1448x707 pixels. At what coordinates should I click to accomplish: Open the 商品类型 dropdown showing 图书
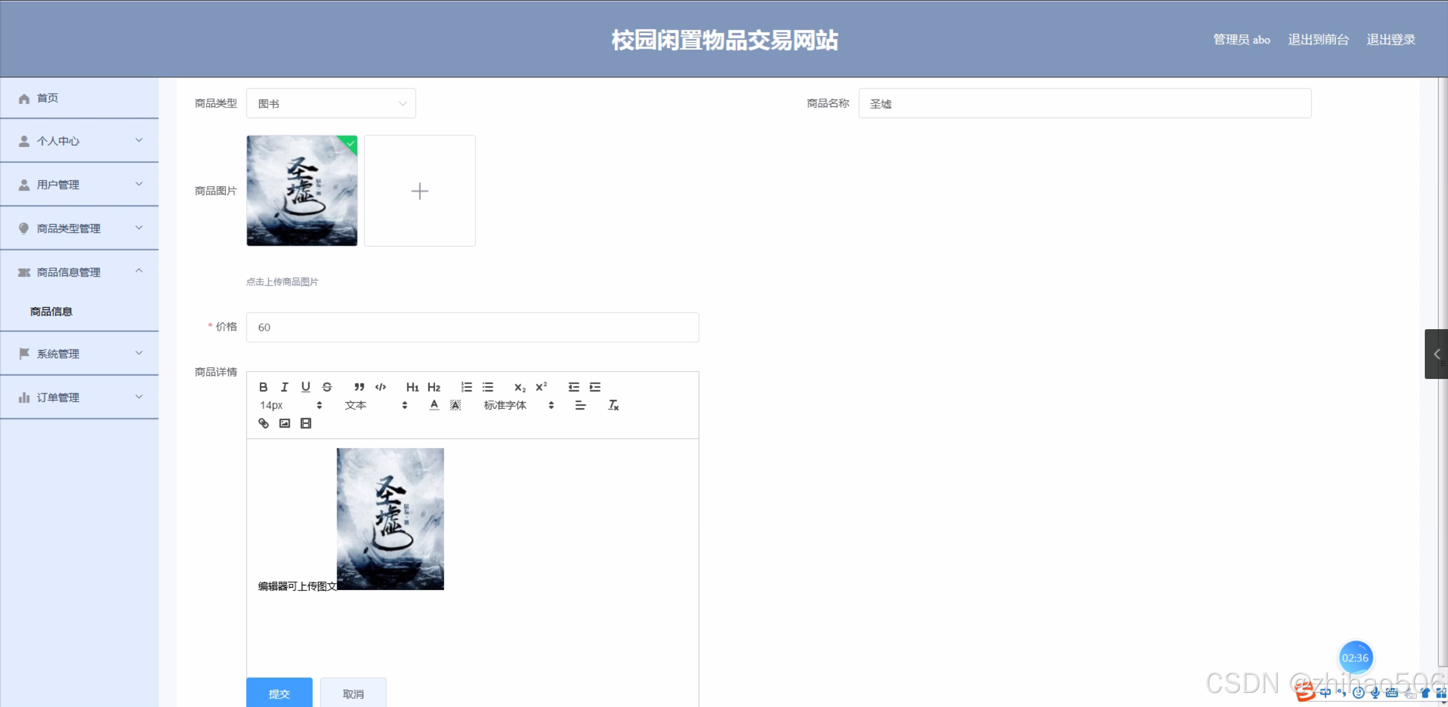click(331, 104)
